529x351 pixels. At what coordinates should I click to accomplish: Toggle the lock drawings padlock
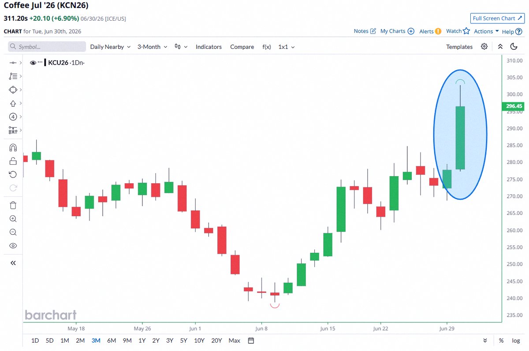[x=13, y=161]
